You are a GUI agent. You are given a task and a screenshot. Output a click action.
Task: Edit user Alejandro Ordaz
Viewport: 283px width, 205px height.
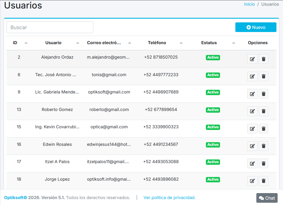coord(252,59)
